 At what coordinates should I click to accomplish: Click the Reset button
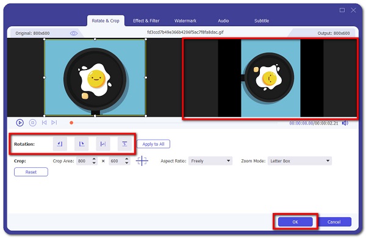[31, 172]
